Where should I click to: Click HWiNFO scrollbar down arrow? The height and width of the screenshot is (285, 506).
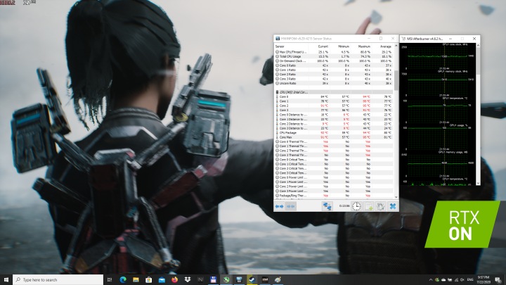coord(396,197)
